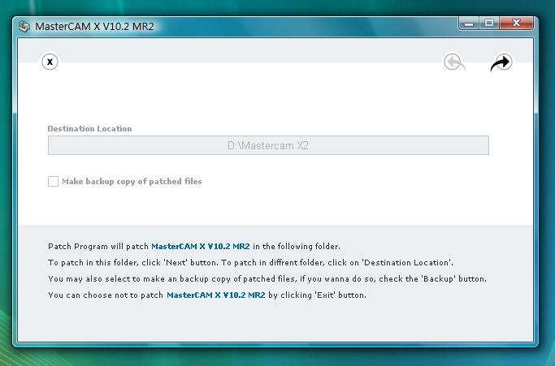Viewport: 555px width, 366px height.
Task: Click the grayed-out back arrow icon
Action: pyautogui.click(x=454, y=62)
